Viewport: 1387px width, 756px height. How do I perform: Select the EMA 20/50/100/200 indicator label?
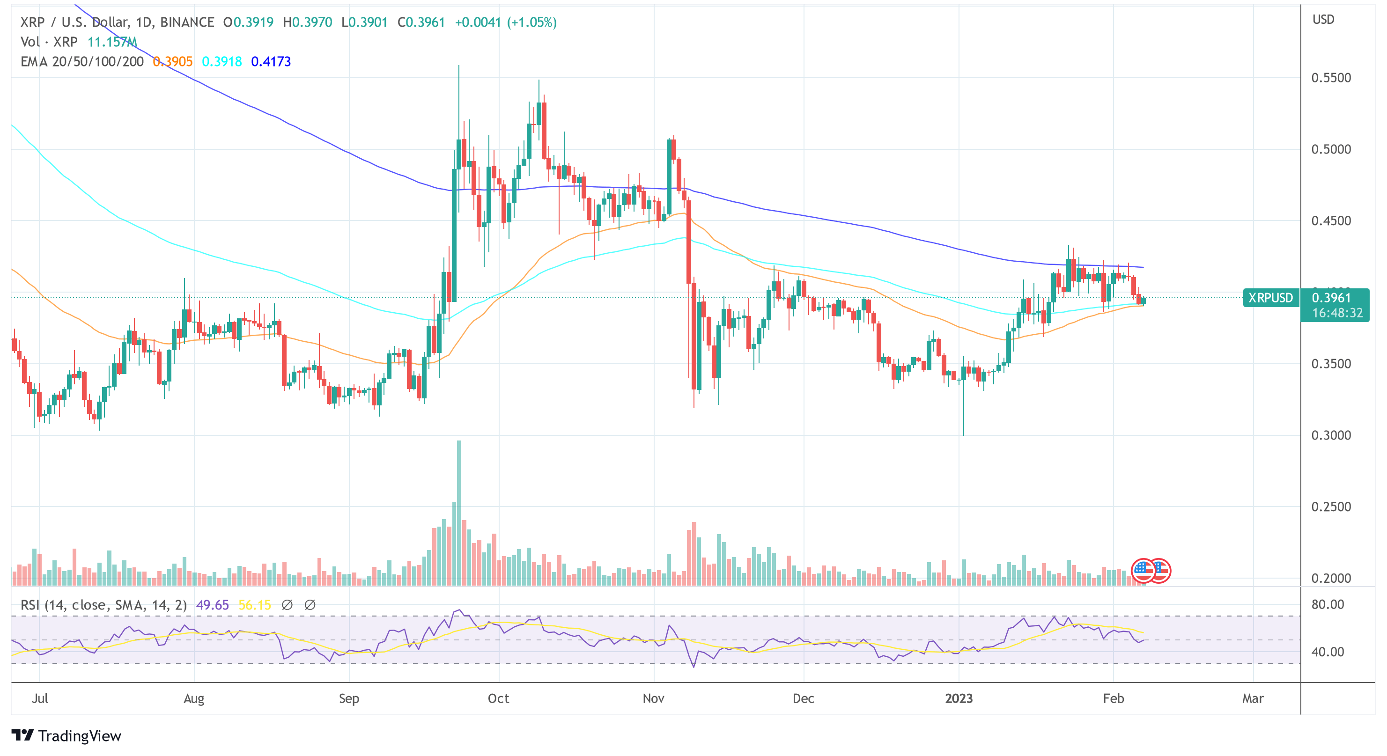pos(82,61)
